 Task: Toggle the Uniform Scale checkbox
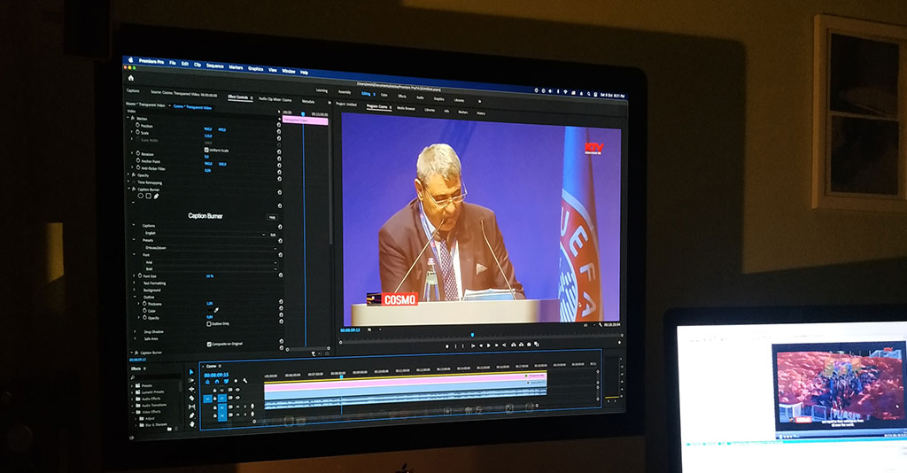[x=206, y=150]
